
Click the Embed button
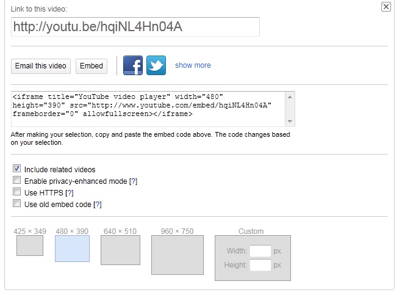tap(92, 66)
